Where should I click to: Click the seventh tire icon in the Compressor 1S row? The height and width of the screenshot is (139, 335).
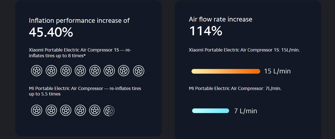124,71
